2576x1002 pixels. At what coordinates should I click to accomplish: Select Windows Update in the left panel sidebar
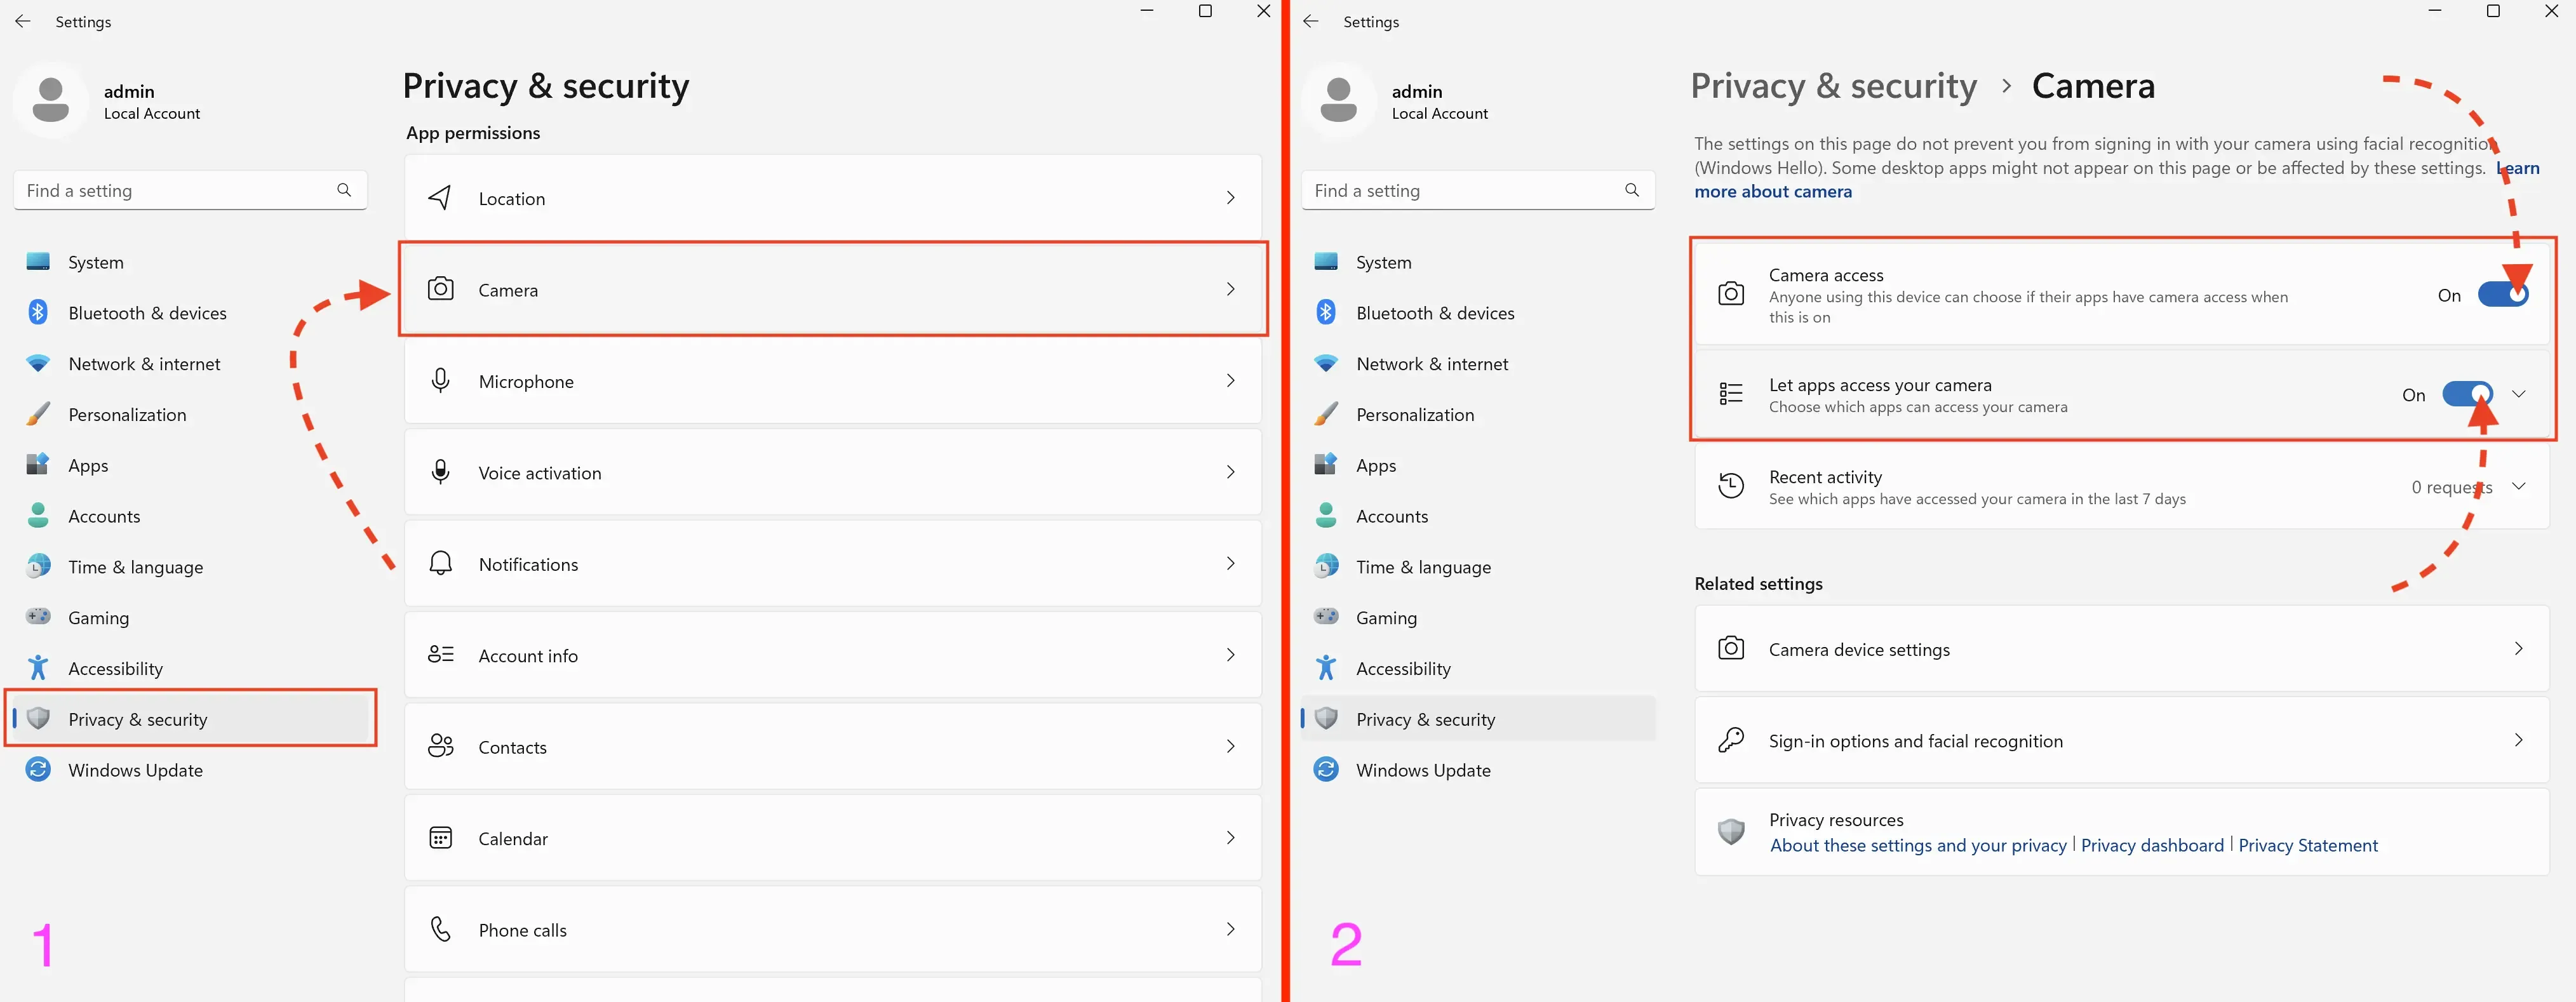coord(135,770)
